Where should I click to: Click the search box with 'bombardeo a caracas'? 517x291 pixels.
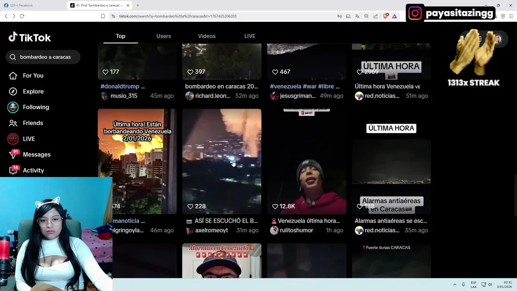pyautogui.click(x=43, y=57)
